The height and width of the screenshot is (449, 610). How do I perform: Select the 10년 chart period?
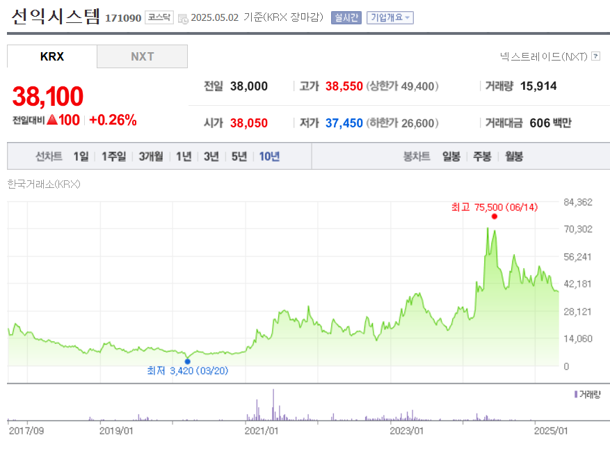[269, 157]
